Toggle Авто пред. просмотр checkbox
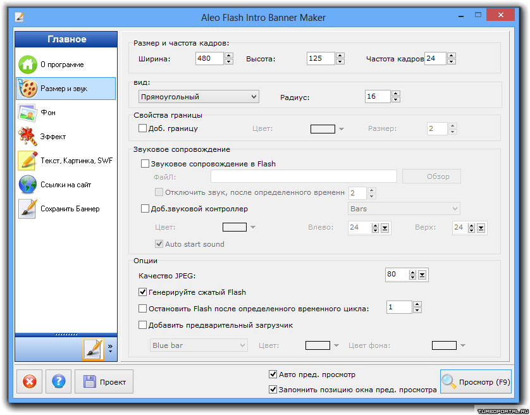This screenshot has height=415, width=530. point(273,374)
